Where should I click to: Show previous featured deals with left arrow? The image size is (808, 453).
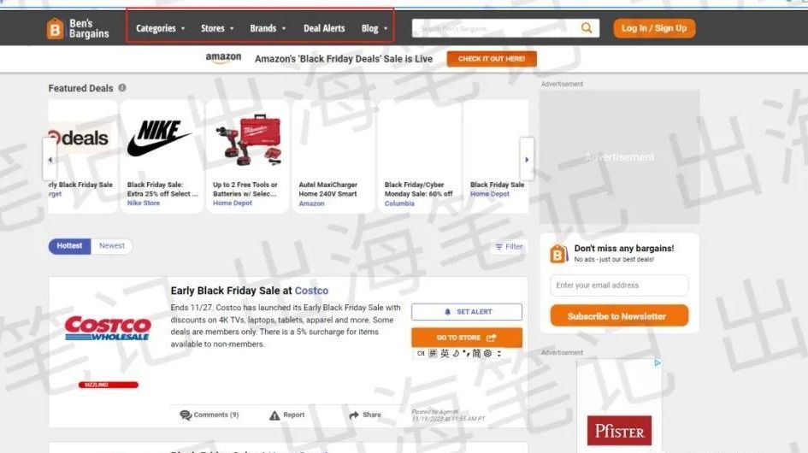50,159
